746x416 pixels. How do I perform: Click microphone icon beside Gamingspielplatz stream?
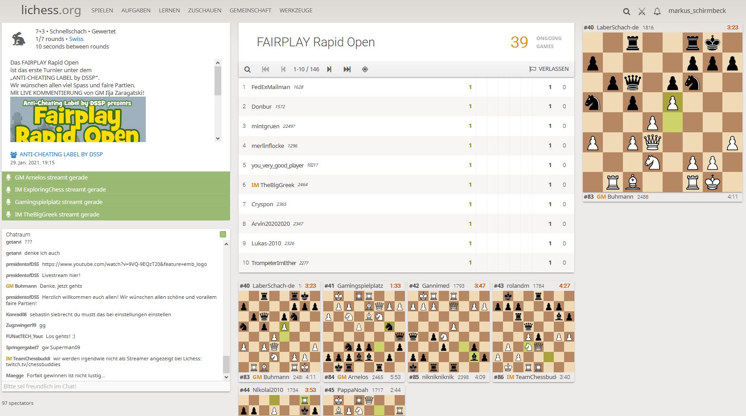tap(8, 202)
